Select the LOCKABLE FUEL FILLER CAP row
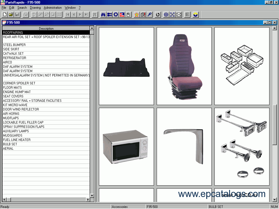Viewport: 279px width, 209px height. coord(46,122)
